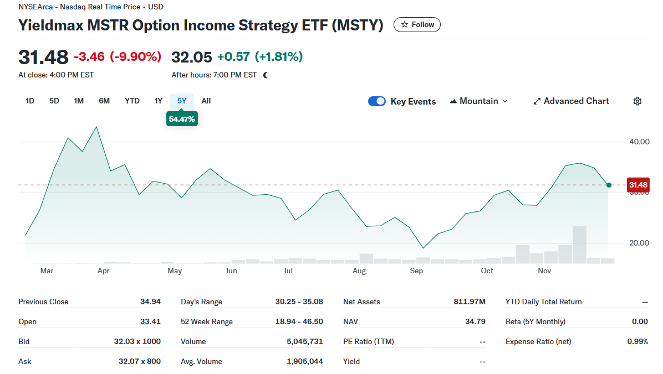Click the 20.00 y-axis label
The width and height of the screenshot is (663, 374).
(x=639, y=243)
